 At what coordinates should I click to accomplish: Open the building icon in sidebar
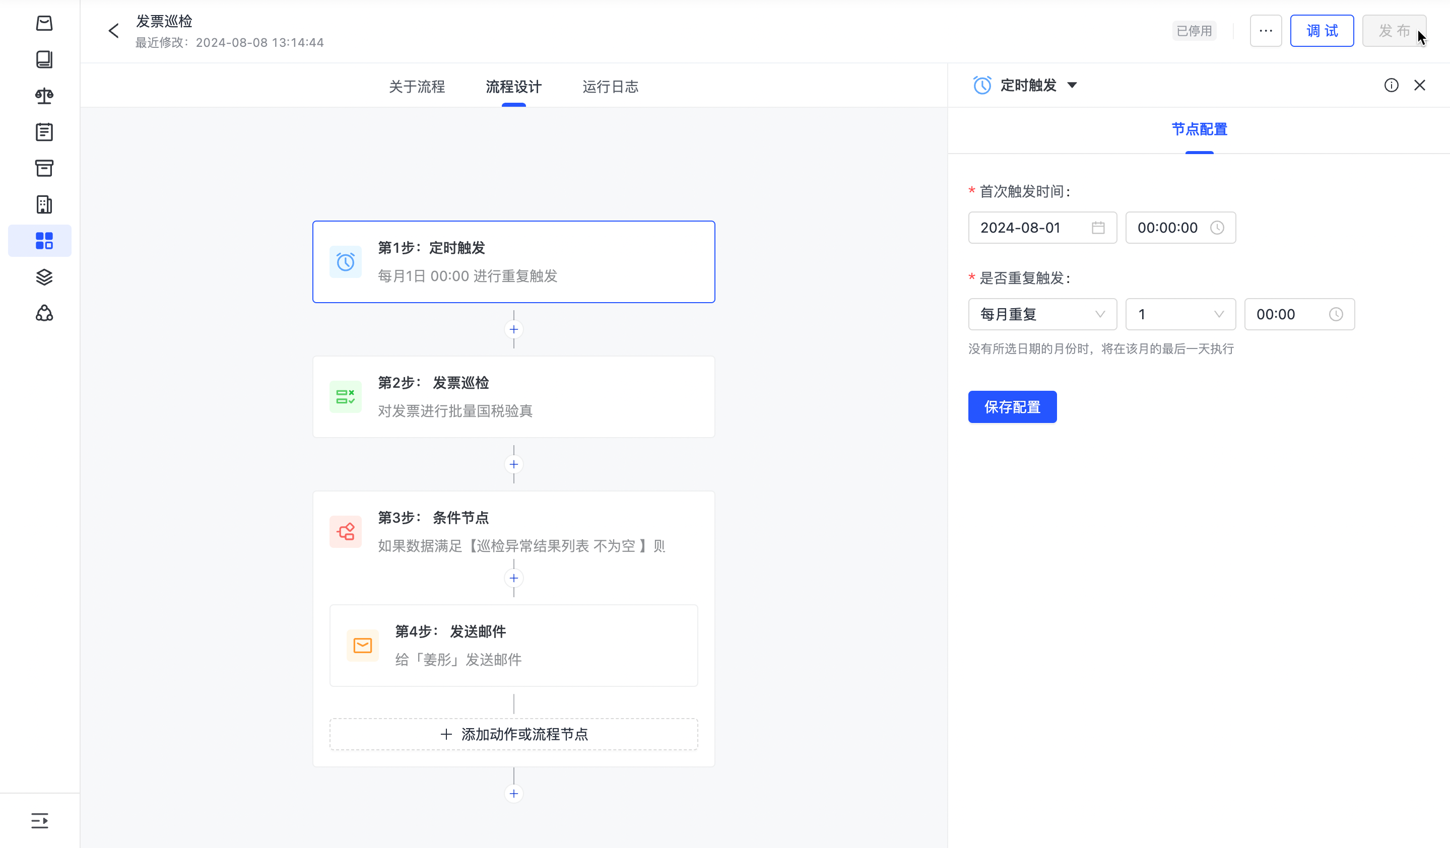pyautogui.click(x=44, y=204)
